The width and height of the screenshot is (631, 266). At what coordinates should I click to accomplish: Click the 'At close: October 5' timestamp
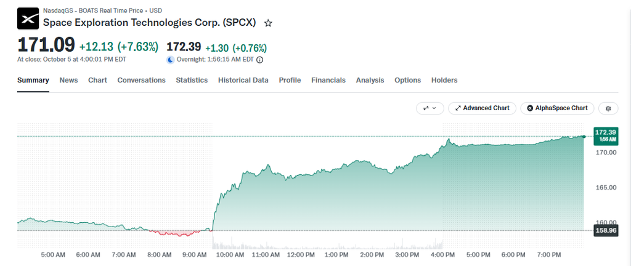tap(71, 60)
